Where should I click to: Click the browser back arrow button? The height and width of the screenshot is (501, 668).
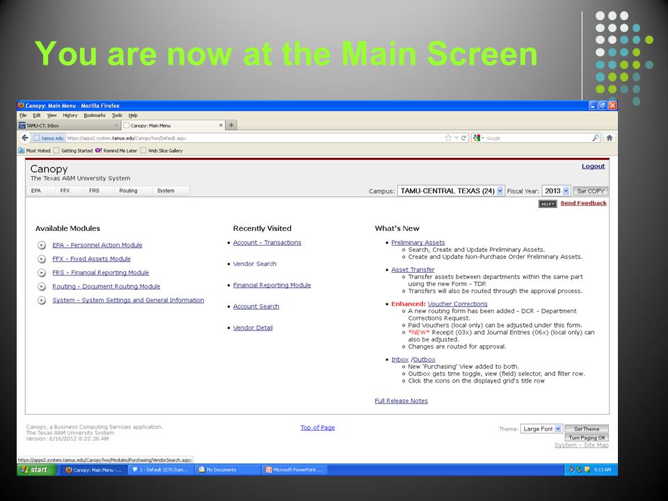pyautogui.click(x=25, y=138)
